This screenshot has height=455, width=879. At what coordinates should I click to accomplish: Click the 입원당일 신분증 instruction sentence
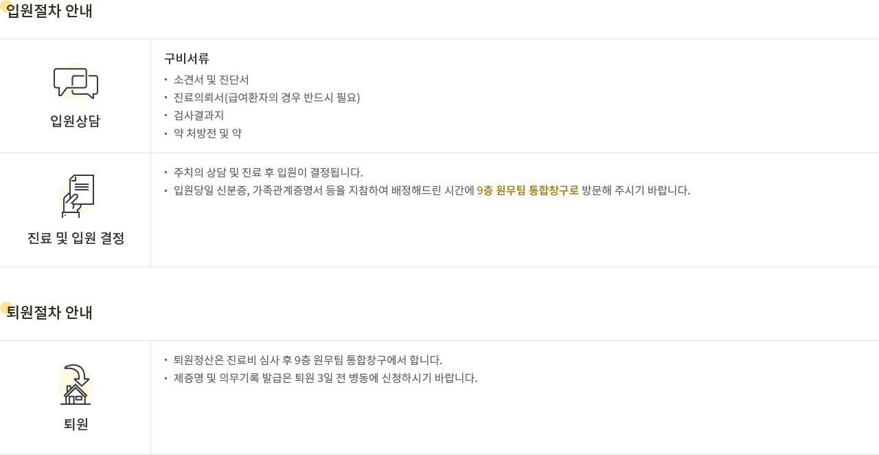[432, 190]
